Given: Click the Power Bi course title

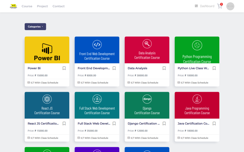Looking at the screenshot, I should pos(34,68).
